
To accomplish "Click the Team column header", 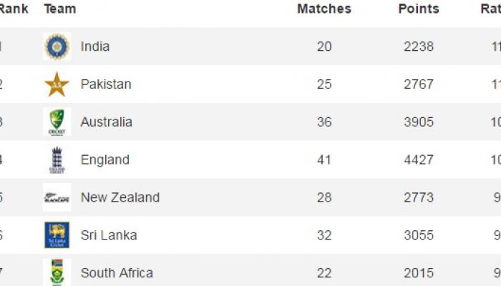I will point(60,9).
